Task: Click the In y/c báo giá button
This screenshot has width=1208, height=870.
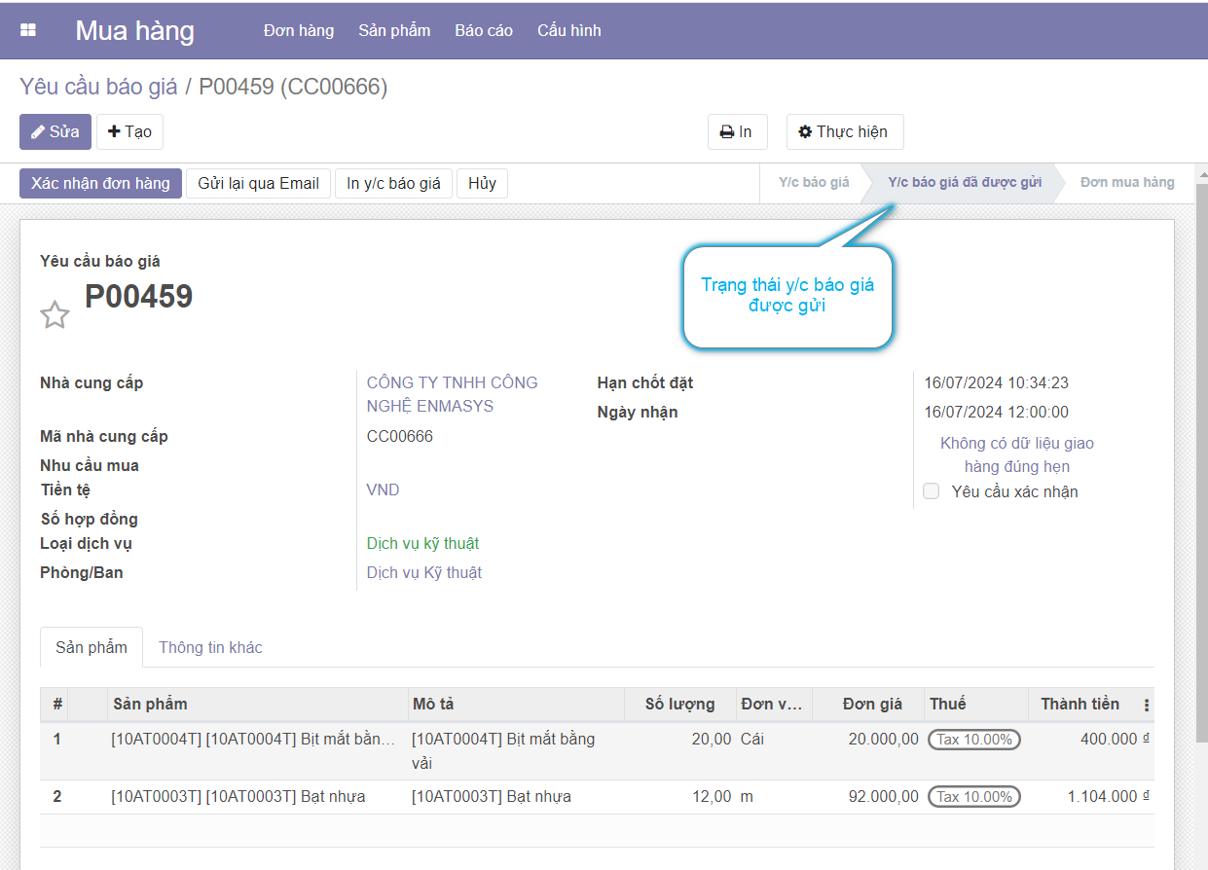Action: pos(393,183)
